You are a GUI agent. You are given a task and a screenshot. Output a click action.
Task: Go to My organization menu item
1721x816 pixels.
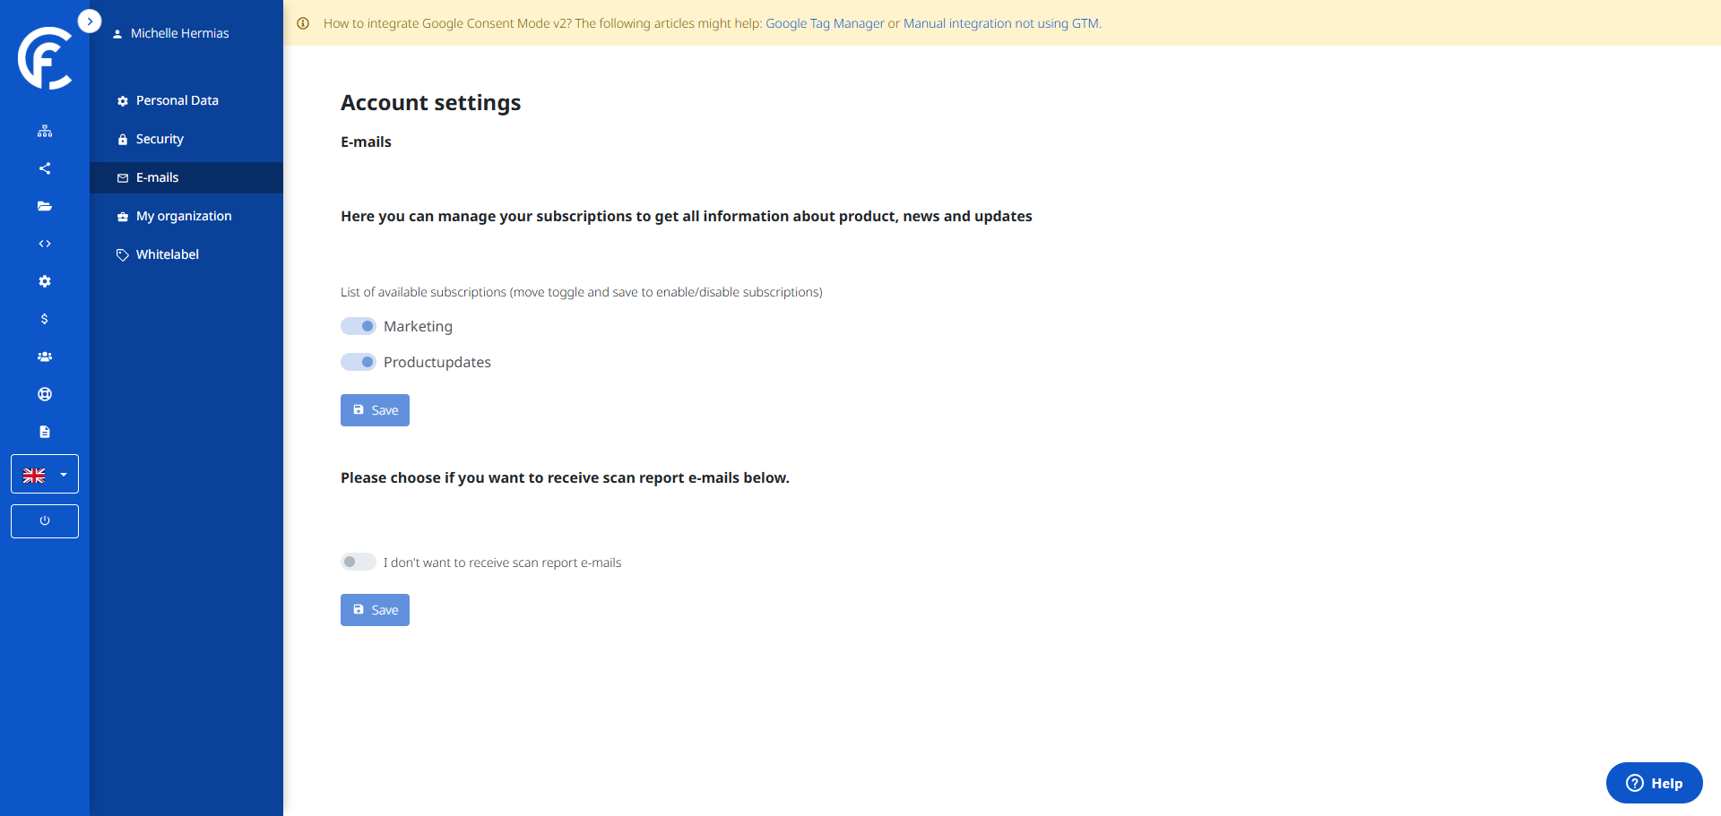tap(183, 216)
